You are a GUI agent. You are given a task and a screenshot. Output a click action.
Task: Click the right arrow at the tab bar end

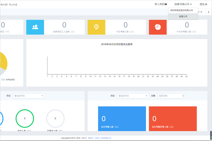point(209,12)
